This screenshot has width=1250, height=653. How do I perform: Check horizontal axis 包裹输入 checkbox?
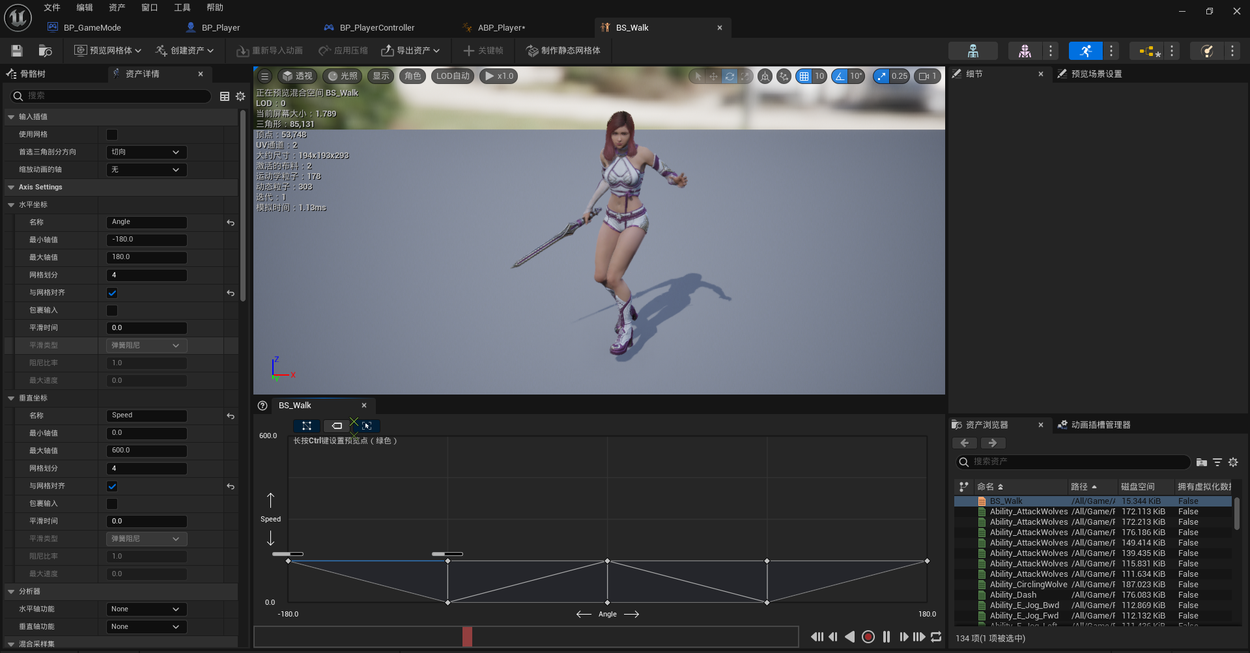click(x=112, y=311)
